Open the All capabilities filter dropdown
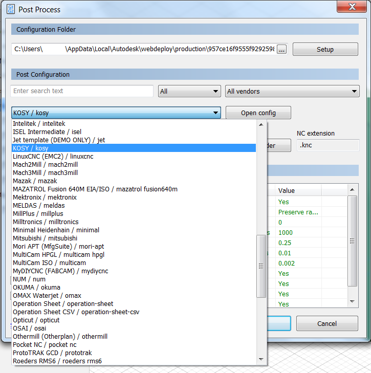The height and width of the screenshot is (373, 371). pyautogui.click(x=189, y=92)
